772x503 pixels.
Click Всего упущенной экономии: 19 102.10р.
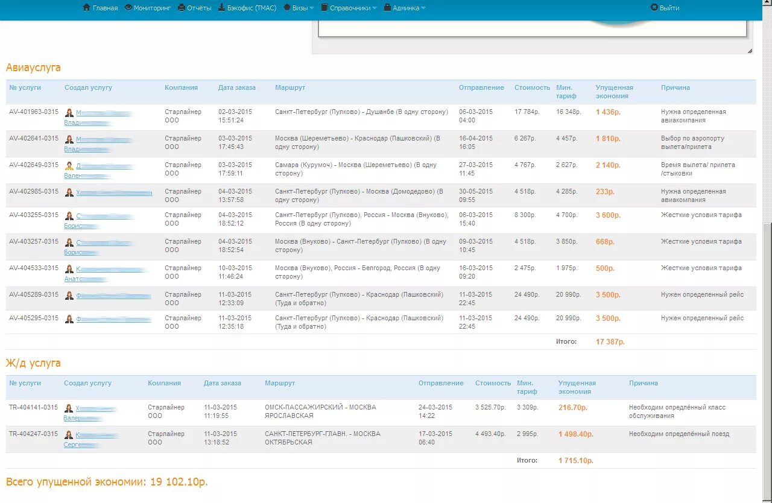point(107,482)
